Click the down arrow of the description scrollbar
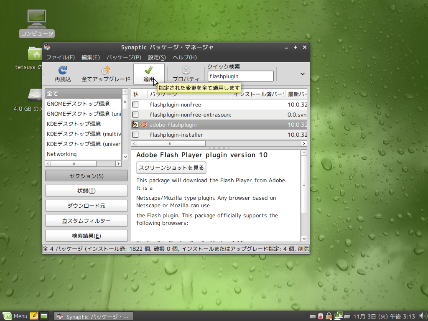The width and height of the screenshot is (428, 321). coord(304,239)
